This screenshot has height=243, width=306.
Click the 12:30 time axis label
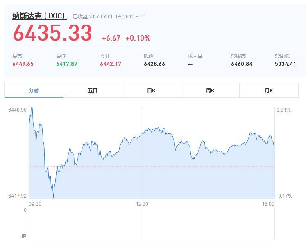pos(142,204)
